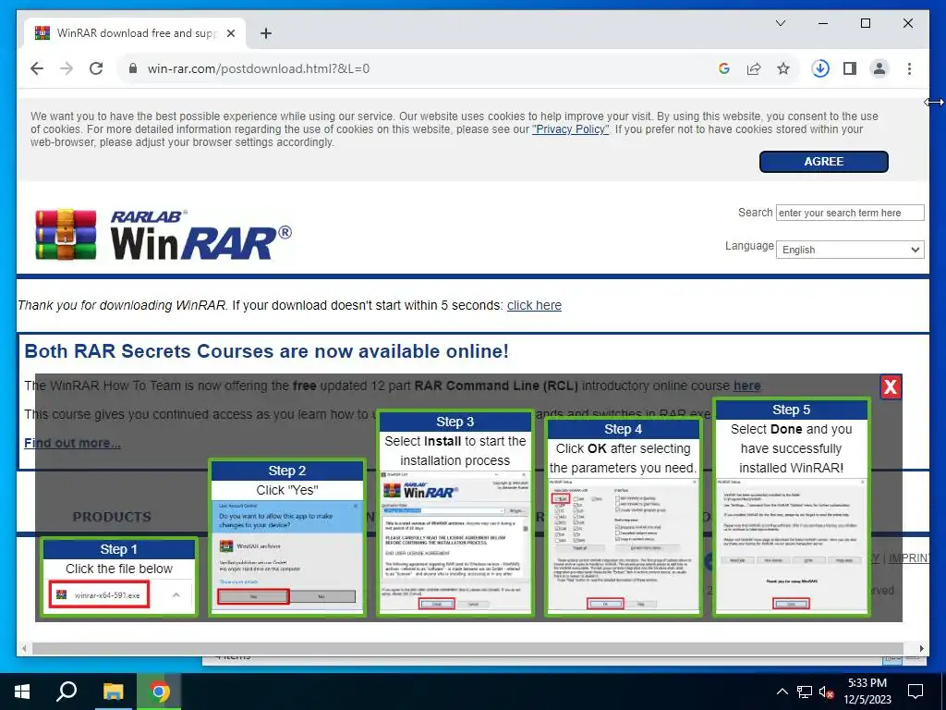View site information lock icon
Screen dimensions: 946x710
pos(133,68)
